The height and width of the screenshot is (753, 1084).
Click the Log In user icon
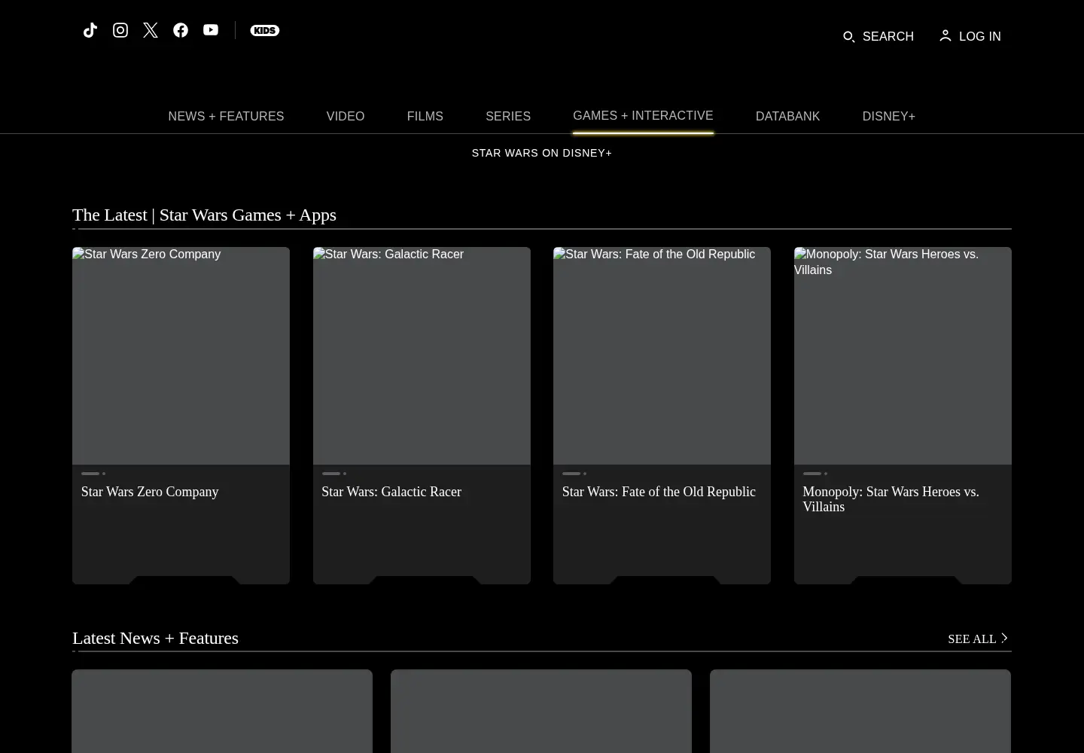pyautogui.click(x=945, y=35)
